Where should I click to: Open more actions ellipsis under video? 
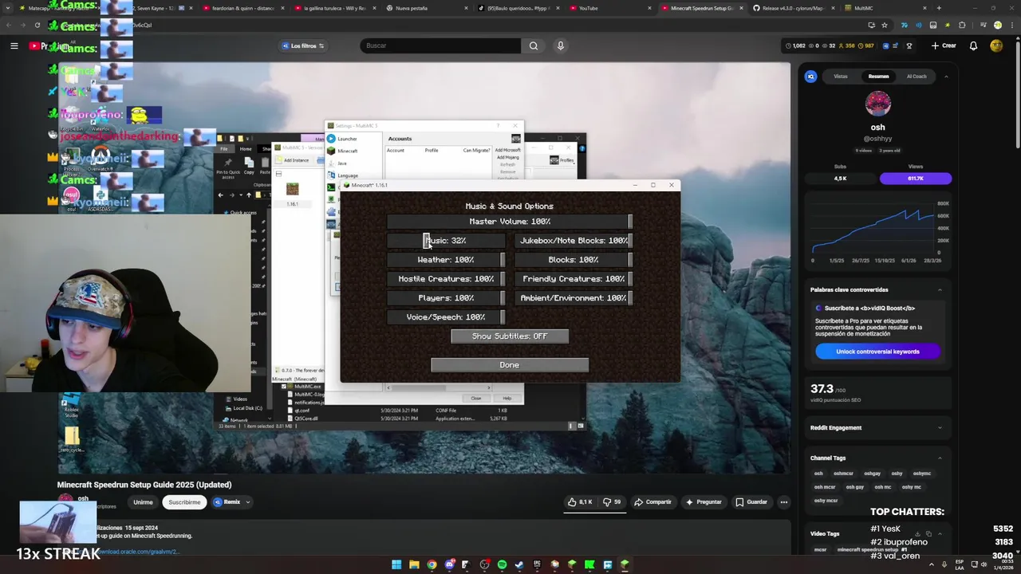click(784, 502)
